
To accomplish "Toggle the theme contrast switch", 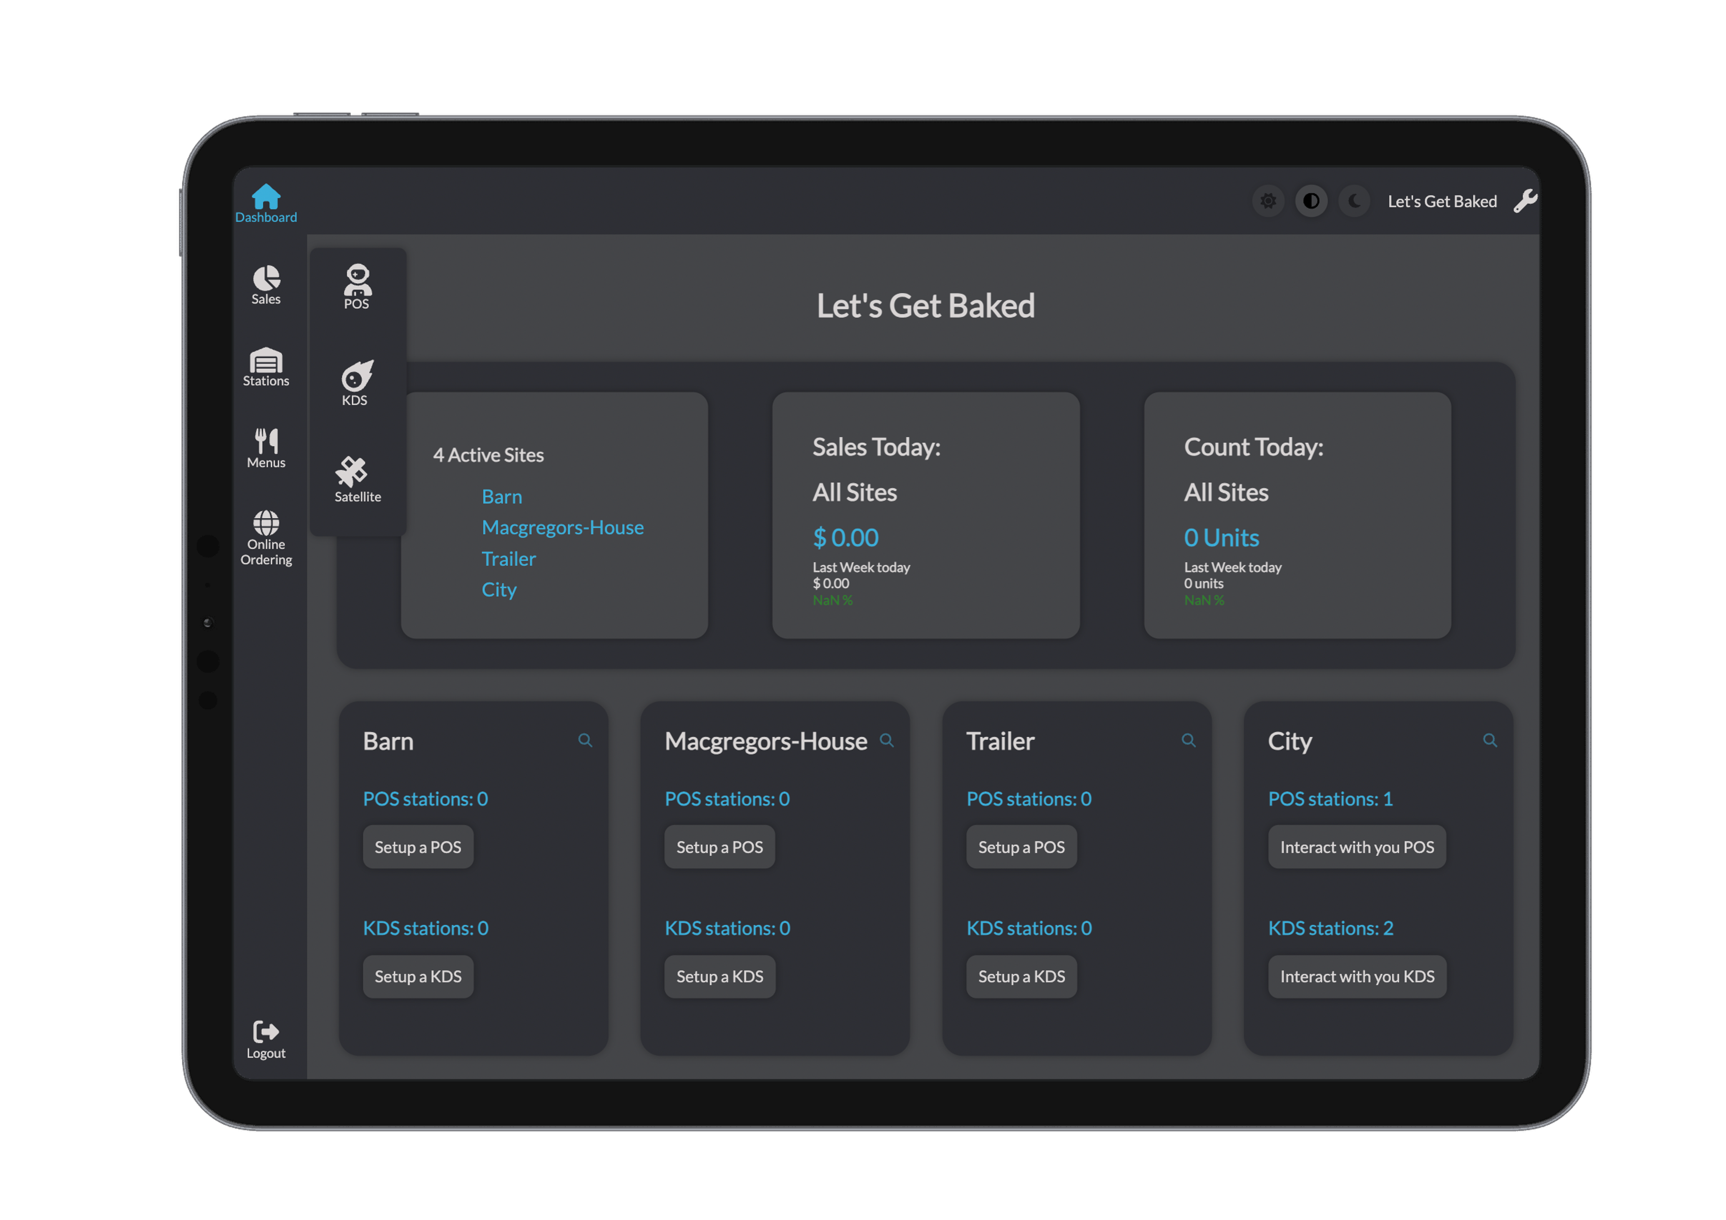I will [x=1311, y=201].
